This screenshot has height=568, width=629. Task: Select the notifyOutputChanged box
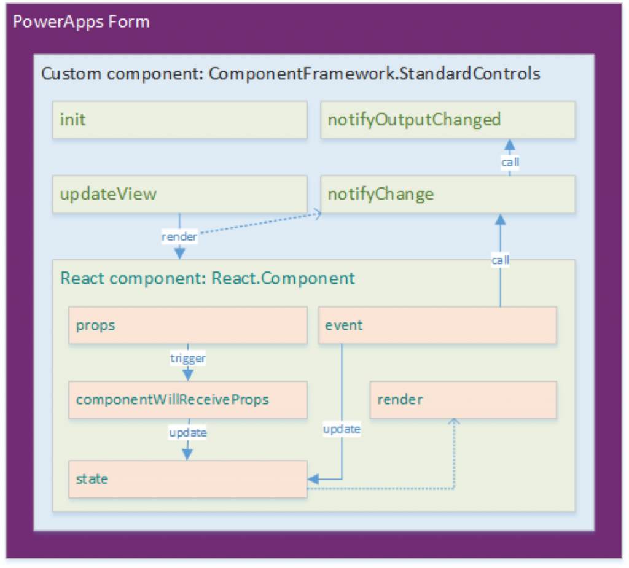(x=448, y=120)
